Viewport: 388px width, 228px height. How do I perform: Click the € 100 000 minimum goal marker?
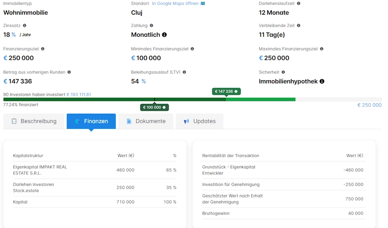pos(154,107)
